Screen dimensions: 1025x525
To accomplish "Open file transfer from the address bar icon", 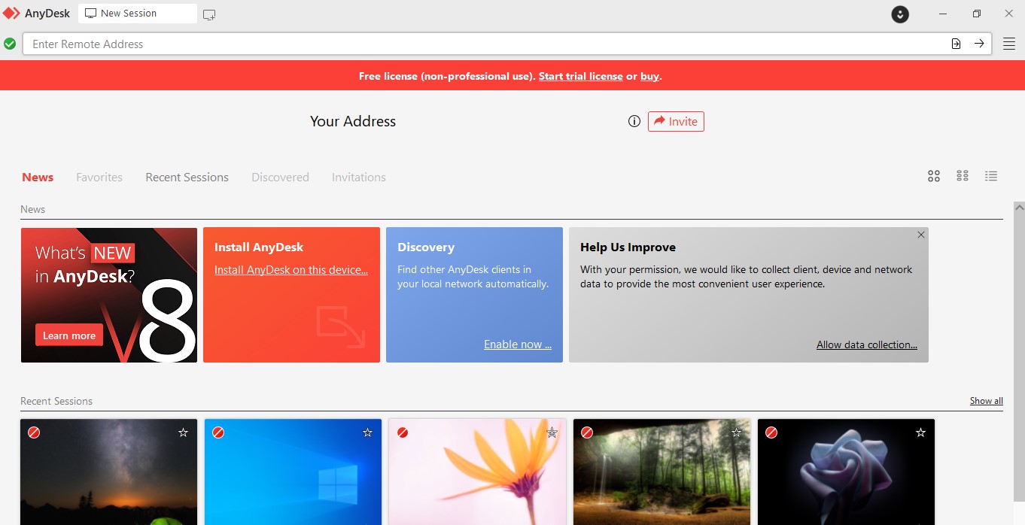I will (956, 44).
